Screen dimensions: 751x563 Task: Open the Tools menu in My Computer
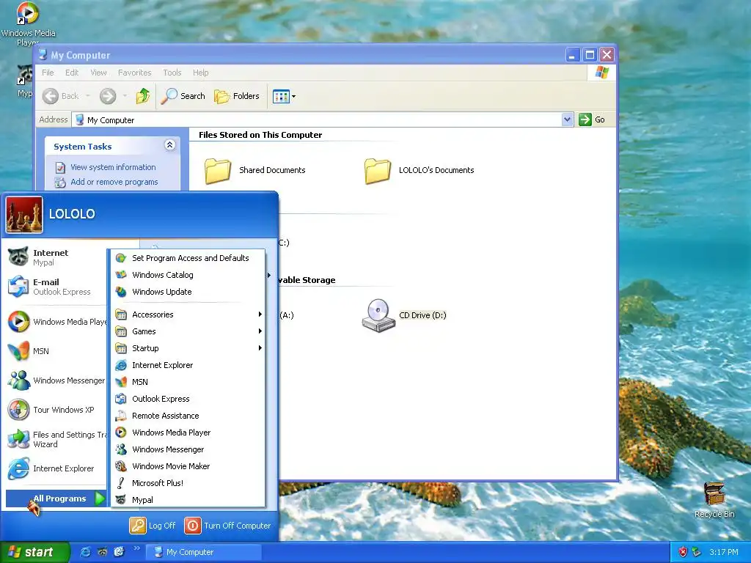(172, 73)
